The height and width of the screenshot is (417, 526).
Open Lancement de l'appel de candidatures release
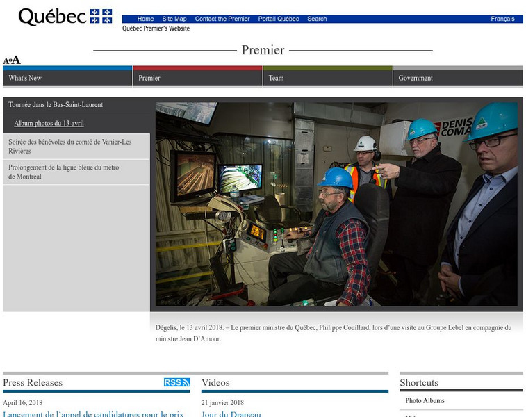pos(93,414)
